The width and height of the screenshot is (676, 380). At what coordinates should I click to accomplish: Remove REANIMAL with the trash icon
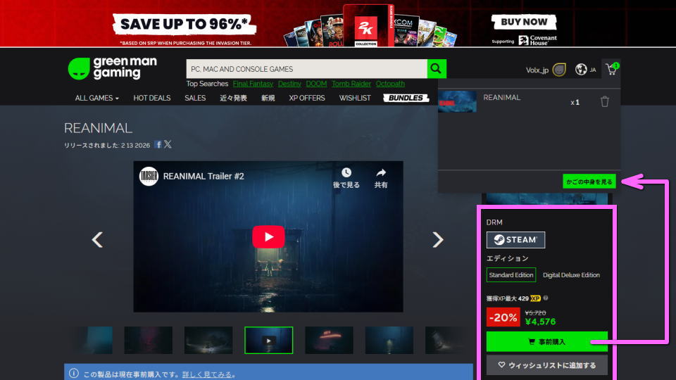coord(604,102)
